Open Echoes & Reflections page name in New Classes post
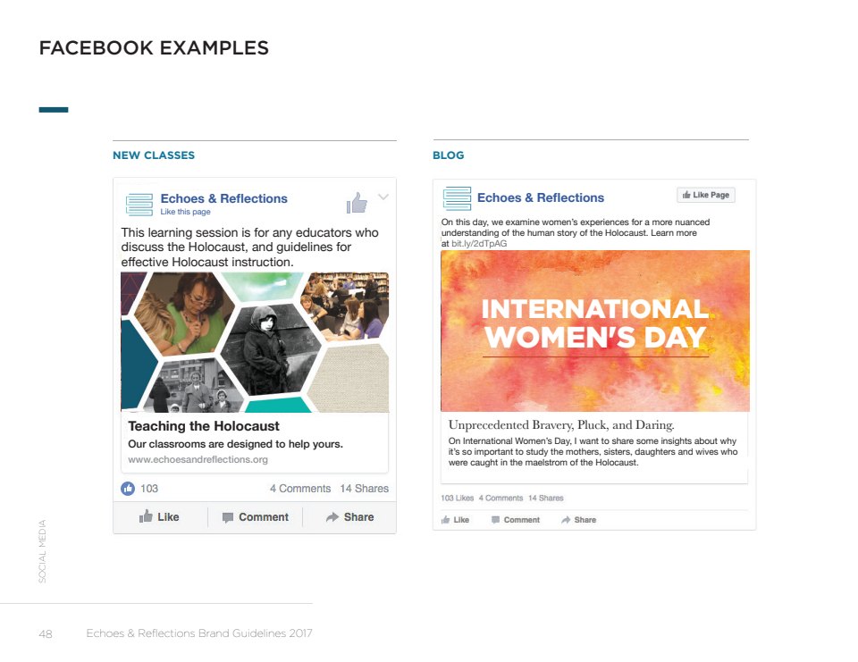Screen dimensions: 858x662 point(223,198)
